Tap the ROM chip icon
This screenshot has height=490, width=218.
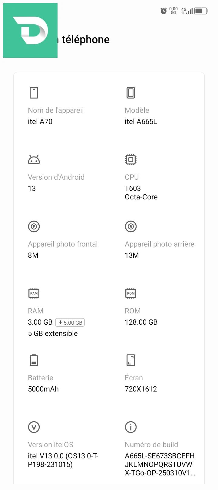click(x=131, y=293)
